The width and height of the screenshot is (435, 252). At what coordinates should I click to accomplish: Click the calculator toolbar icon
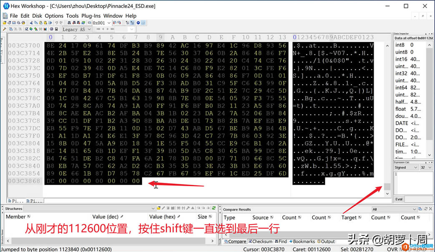point(56,29)
